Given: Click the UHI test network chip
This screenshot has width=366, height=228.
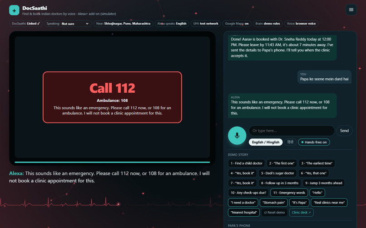Looking at the screenshot, I should tap(206, 24).
